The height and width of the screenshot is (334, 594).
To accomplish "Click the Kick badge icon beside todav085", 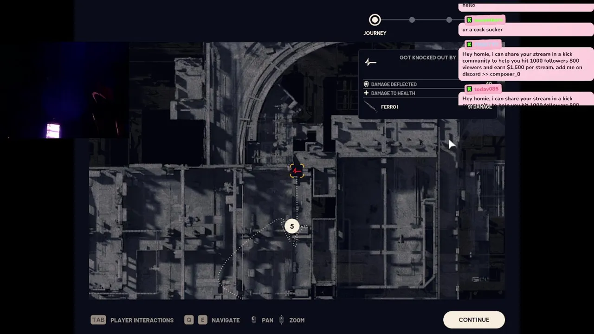I will (x=469, y=89).
